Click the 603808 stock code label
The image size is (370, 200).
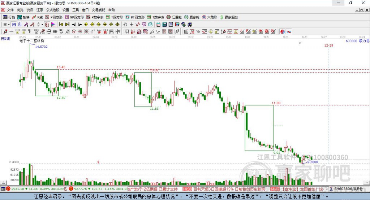(x=351, y=41)
